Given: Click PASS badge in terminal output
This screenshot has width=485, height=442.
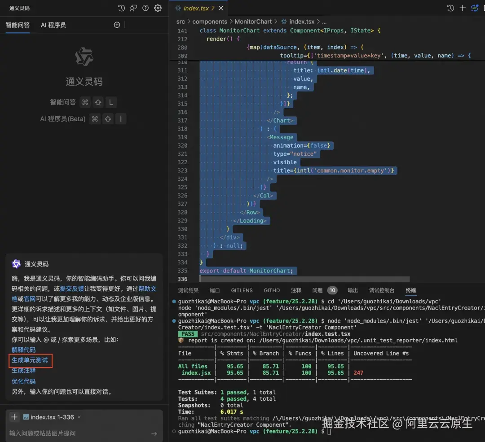Looking at the screenshot, I should pyautogui.click(x=188, y=334).
